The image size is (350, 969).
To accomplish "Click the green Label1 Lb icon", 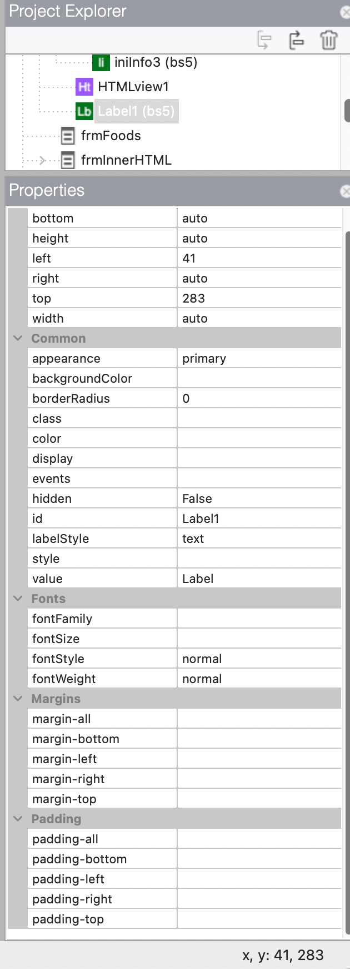I will (x=84, y=111).
